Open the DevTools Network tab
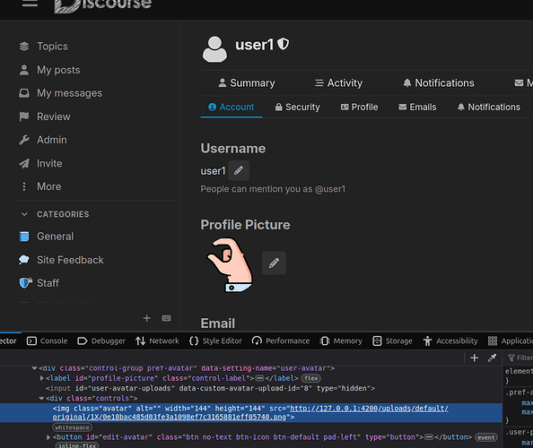This screenshot has width=533, height=448. pos(157,340)
